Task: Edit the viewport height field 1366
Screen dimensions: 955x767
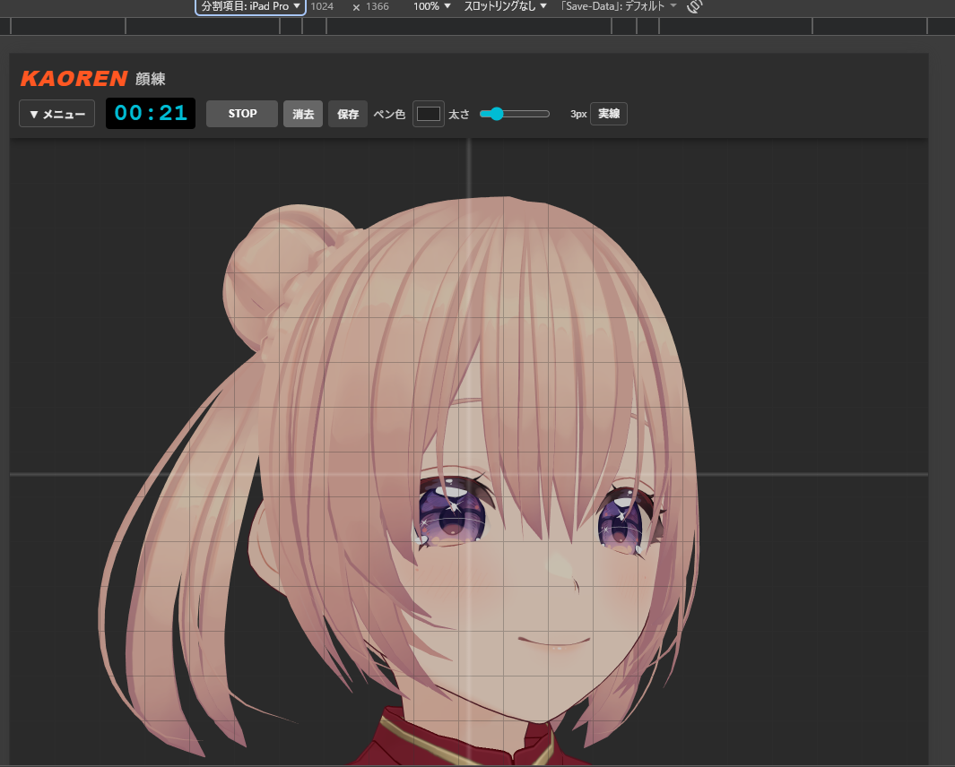Action: [x=377, y=6]
